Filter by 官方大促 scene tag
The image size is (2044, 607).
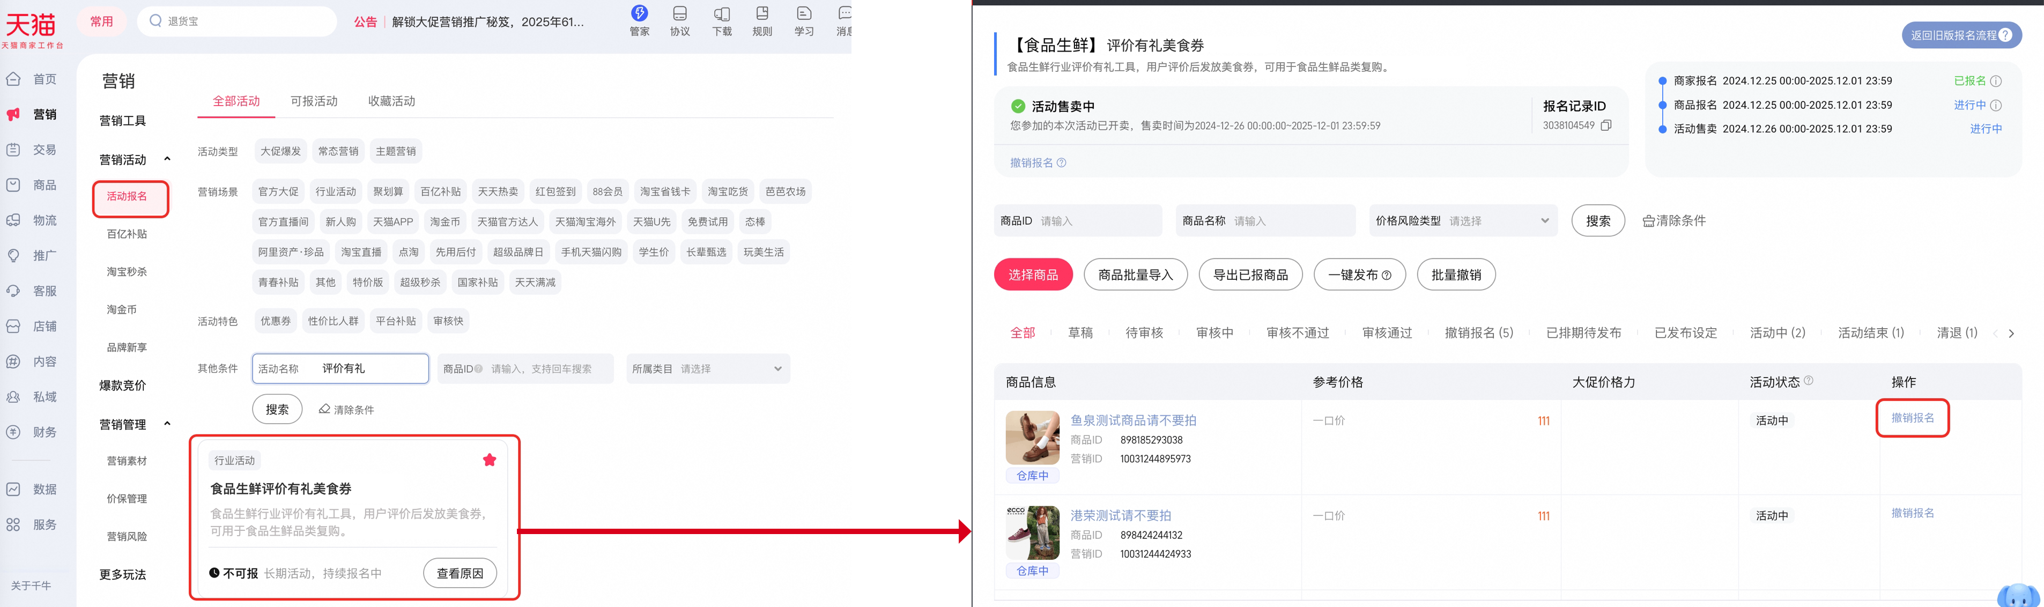pos(278,191)
